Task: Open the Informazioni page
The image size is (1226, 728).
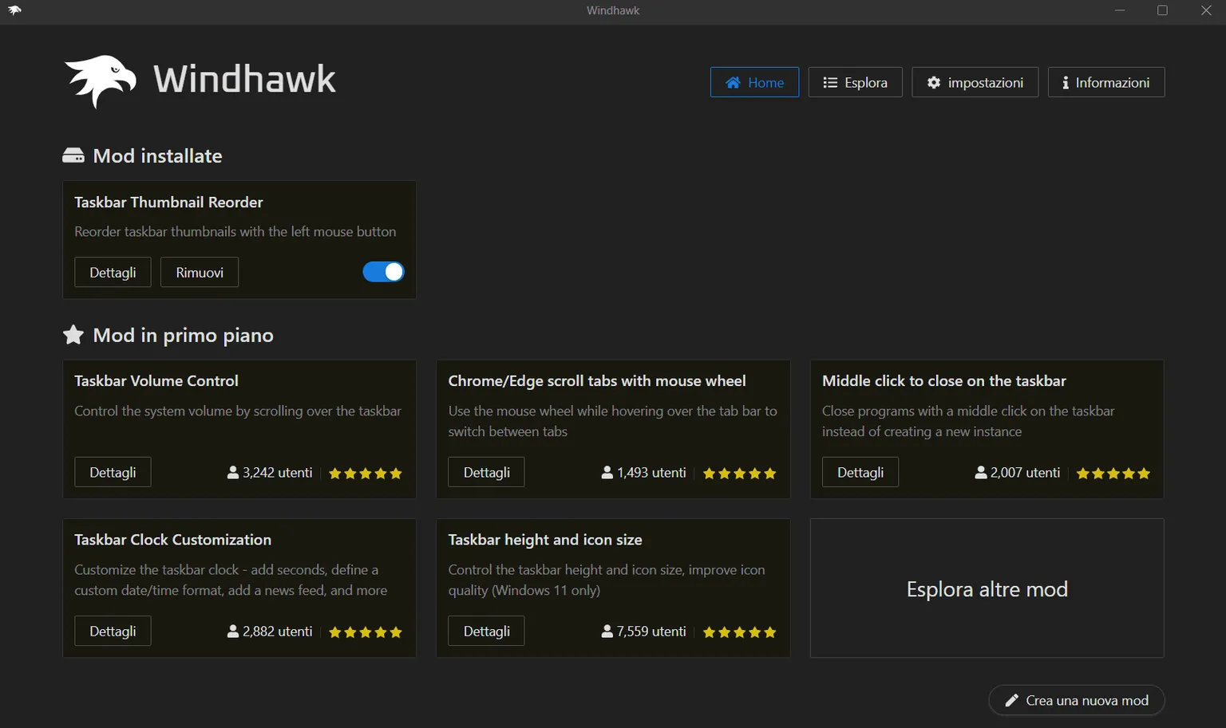Action: [1106, 82]
